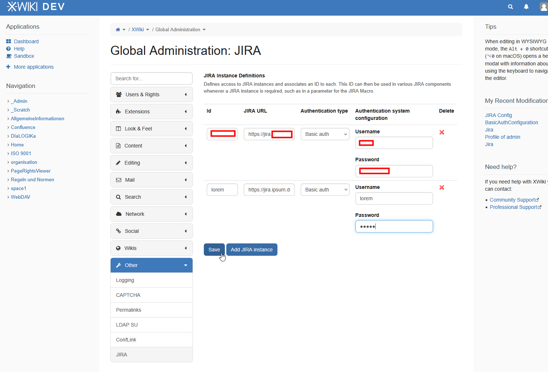This screenshot has width=548, height=372.
Task: Expand the Global Administration breadcrumb dropdown
Action: [204, 30]
